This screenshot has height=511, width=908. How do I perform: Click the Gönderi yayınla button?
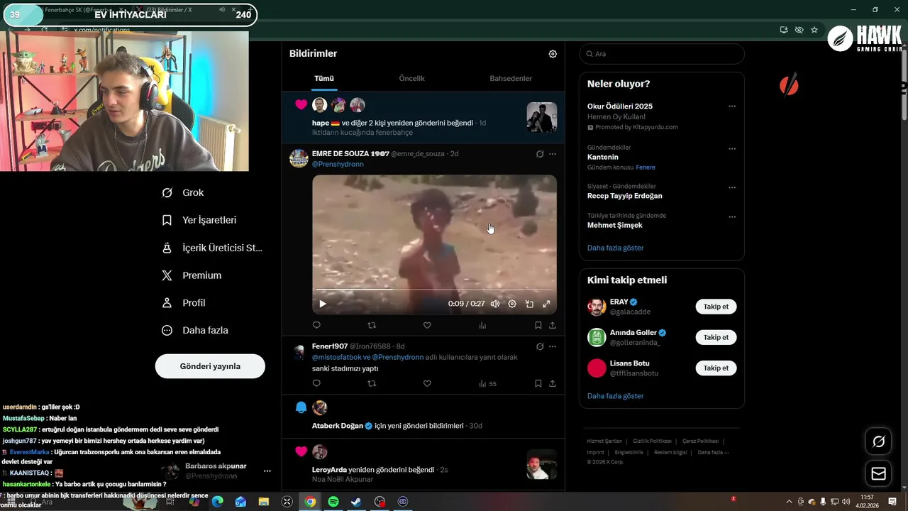[x=210, y=366]
